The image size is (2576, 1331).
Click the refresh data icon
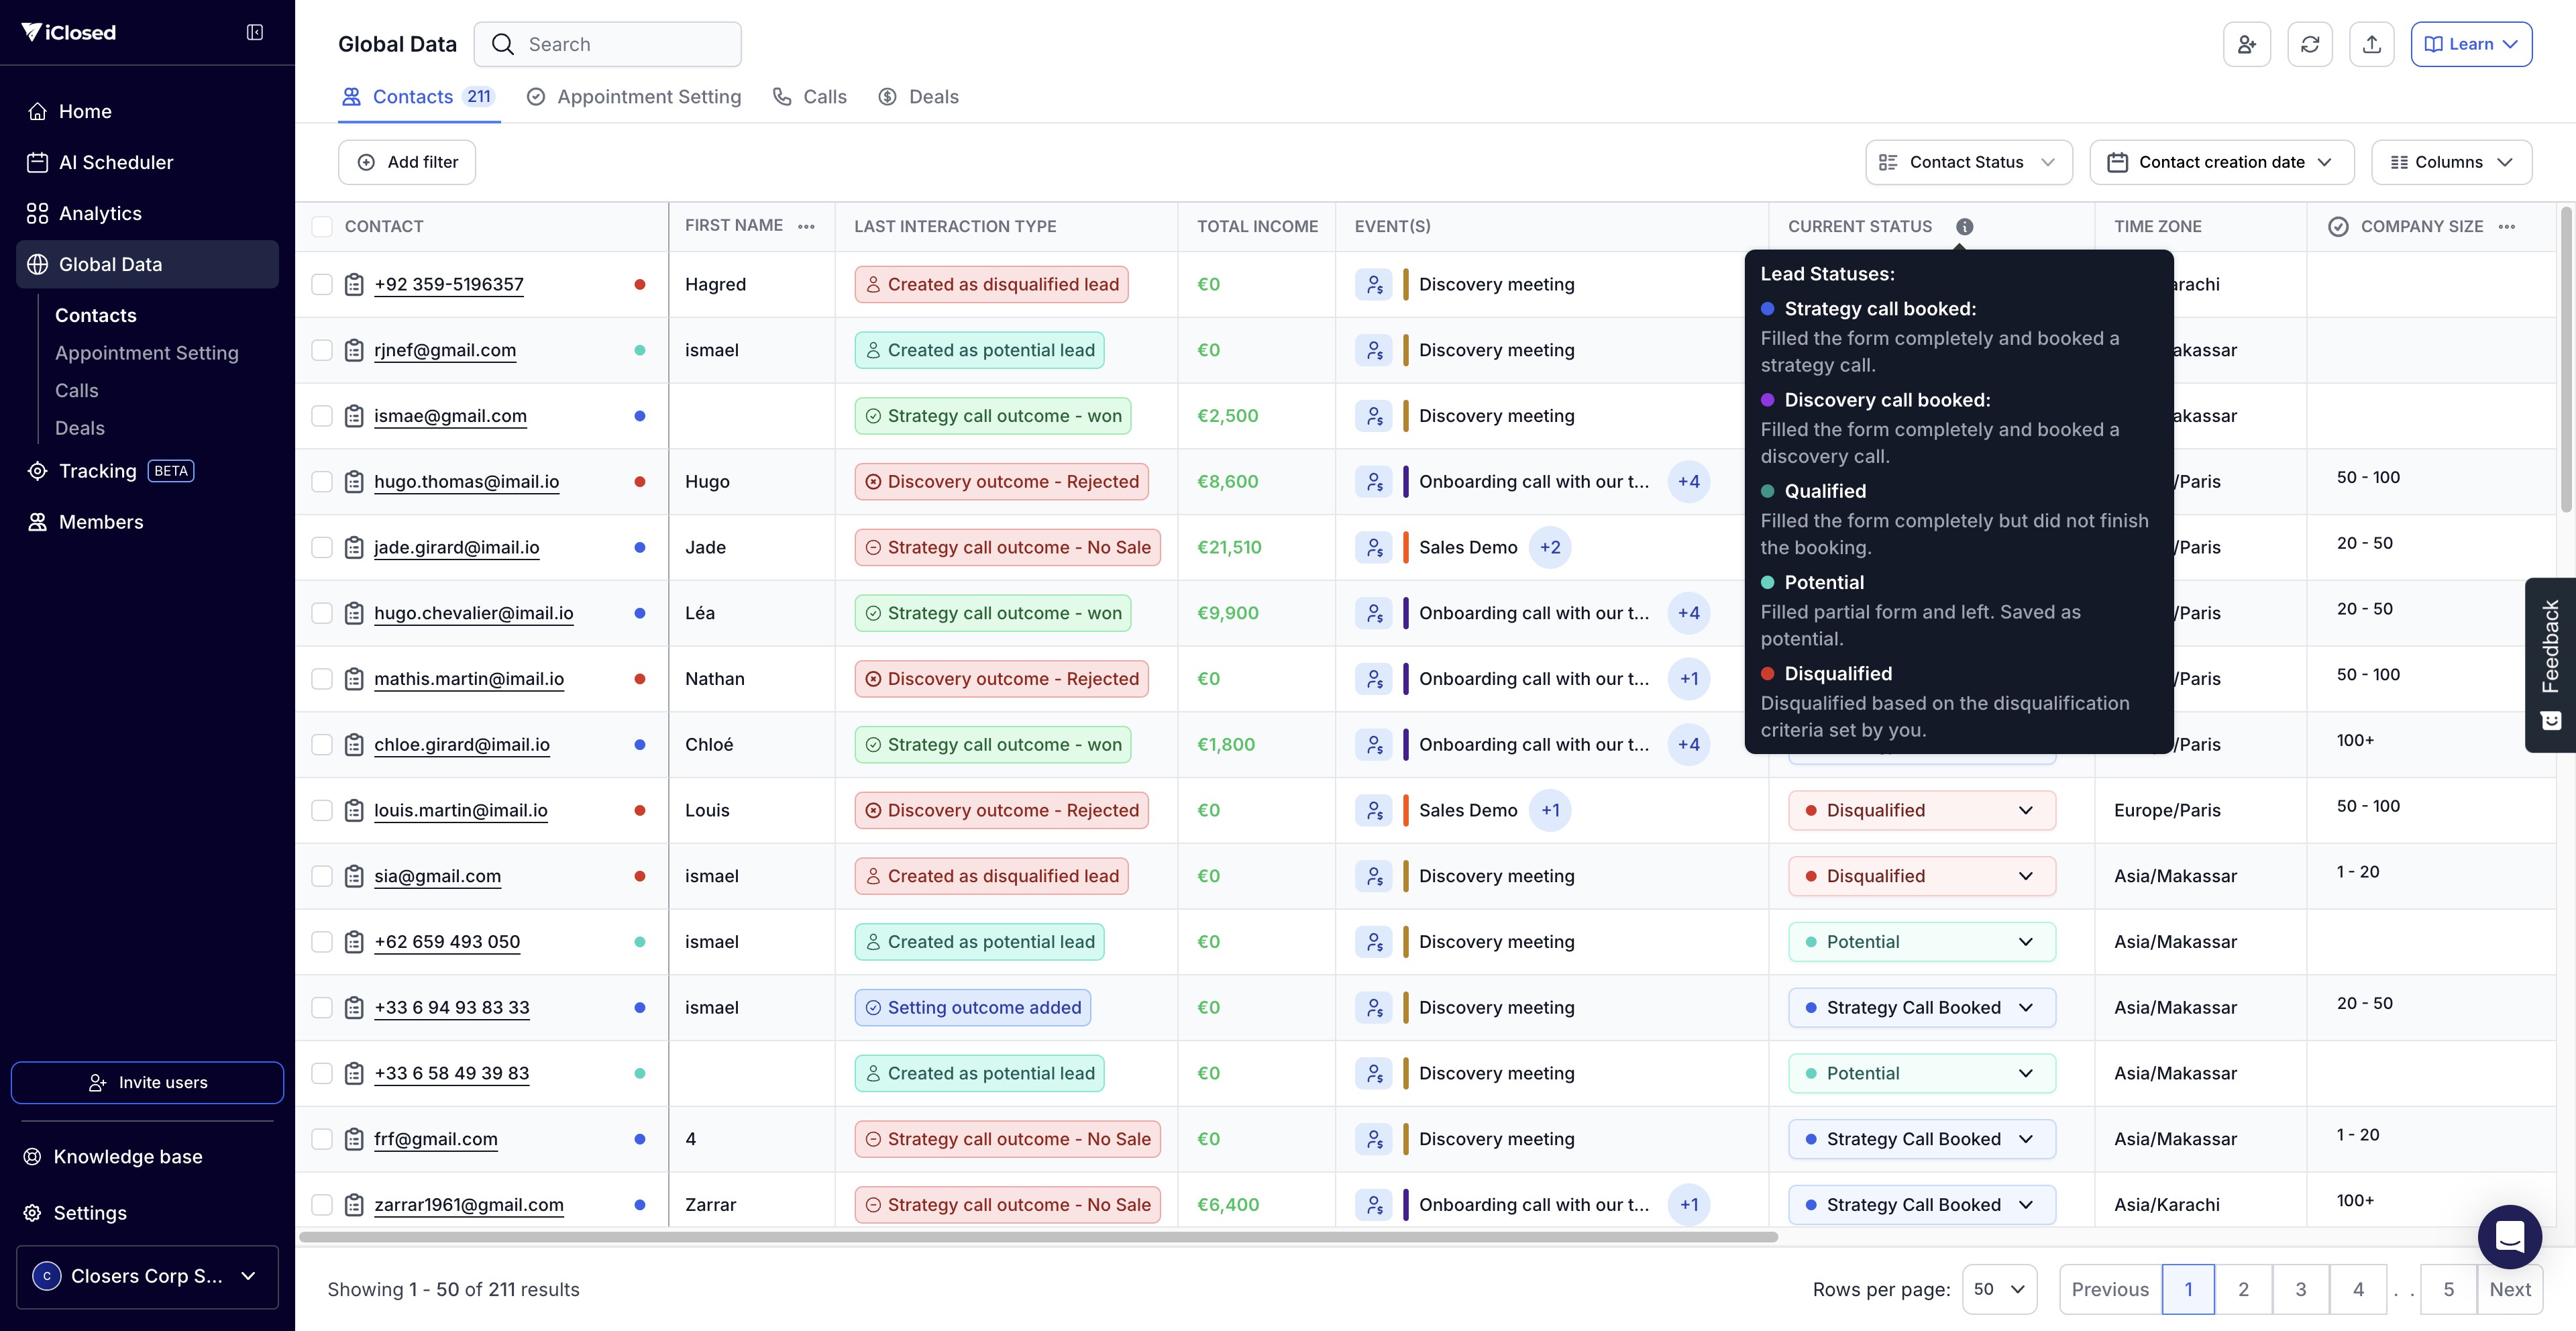point(2309,44)
